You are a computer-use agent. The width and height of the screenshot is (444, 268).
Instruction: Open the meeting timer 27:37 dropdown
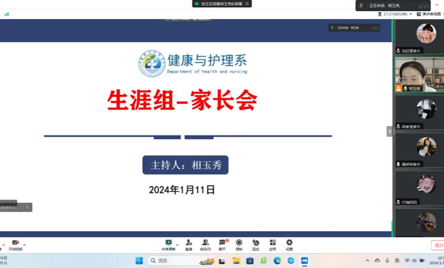[x=410, y=14]
